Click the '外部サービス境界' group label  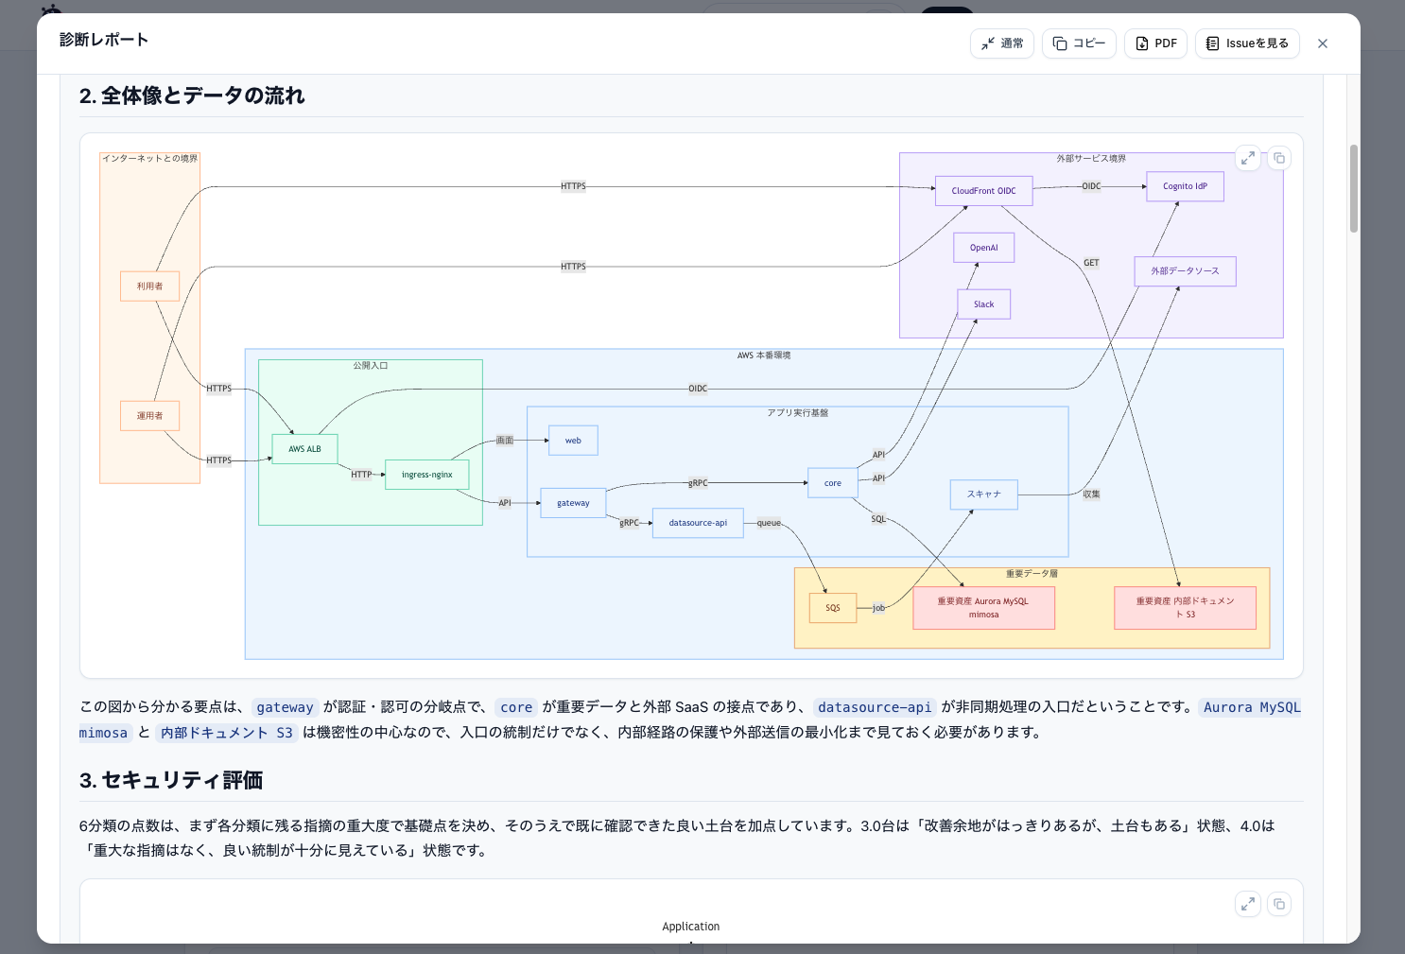coord(1091,159)
